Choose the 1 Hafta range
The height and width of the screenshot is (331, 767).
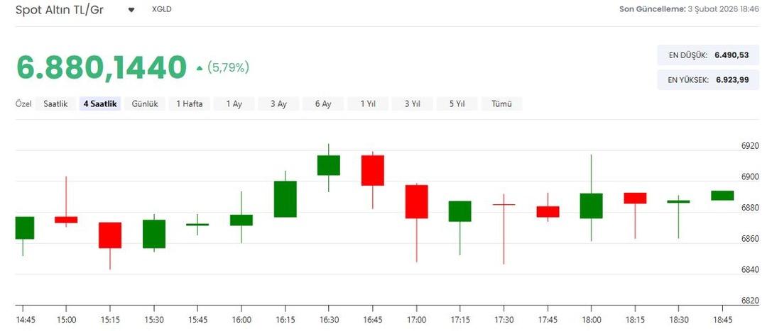tap(190, 104)
